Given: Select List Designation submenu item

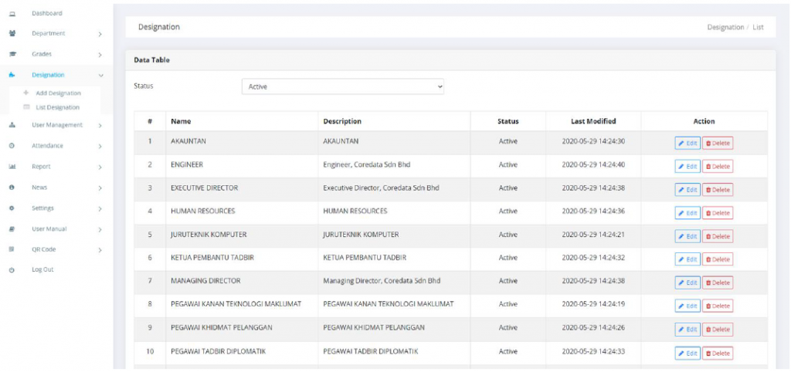Looking at the screenshot, I should point(57,107).
